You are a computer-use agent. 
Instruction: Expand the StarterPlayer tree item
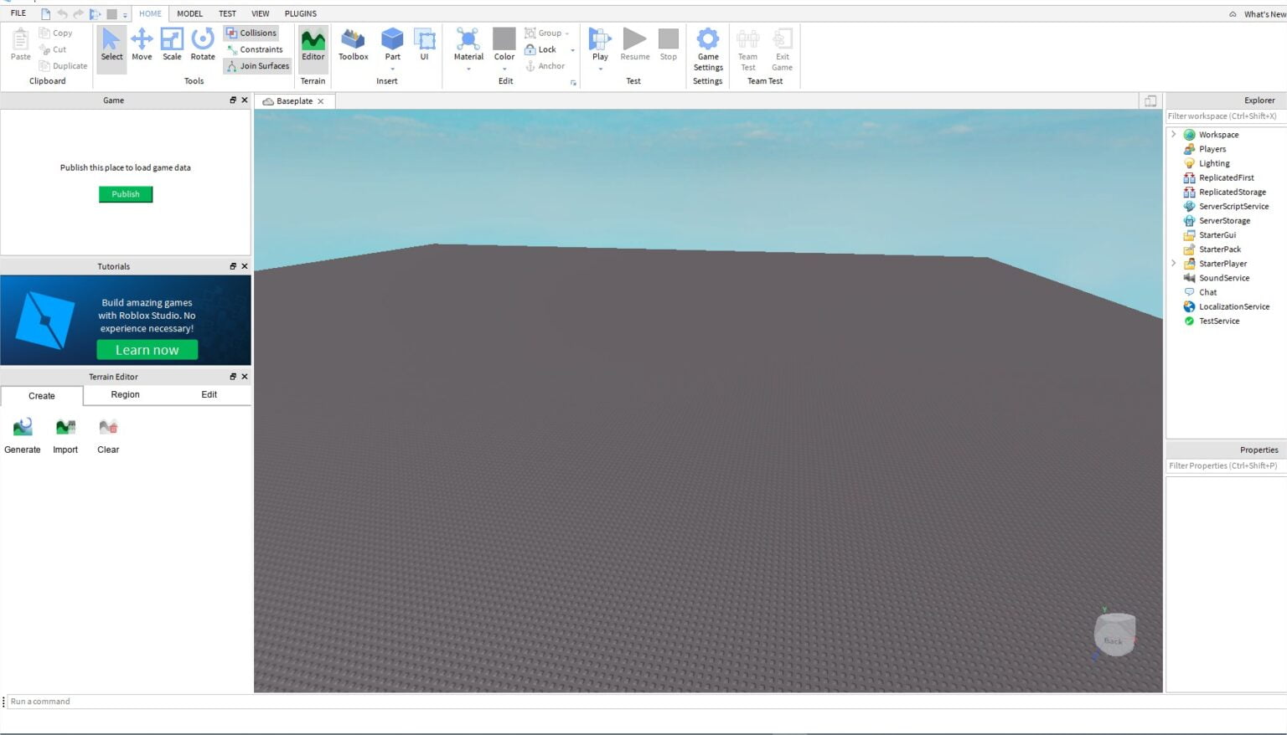[x=1173, y=263]
